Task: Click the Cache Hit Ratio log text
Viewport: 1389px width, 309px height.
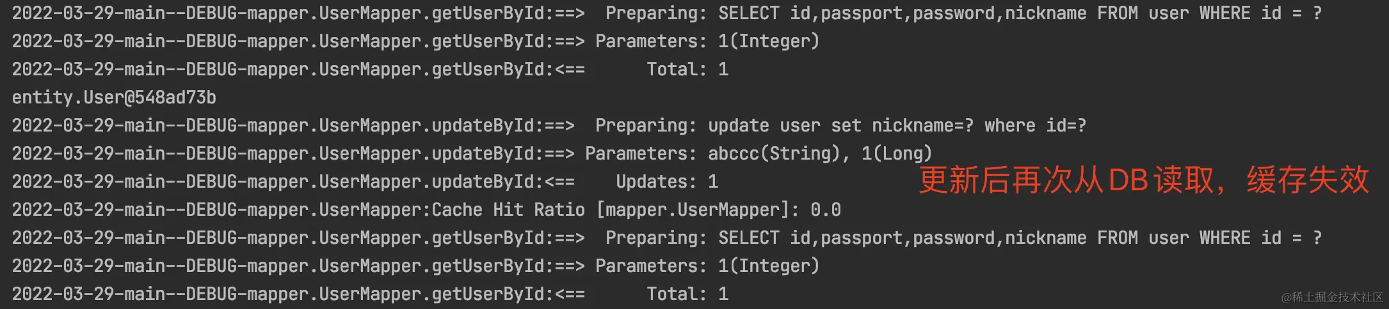Action: pyautogui.click(x=508, y=210)
